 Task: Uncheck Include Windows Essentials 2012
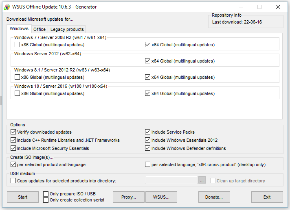click(x=147, y=140)
